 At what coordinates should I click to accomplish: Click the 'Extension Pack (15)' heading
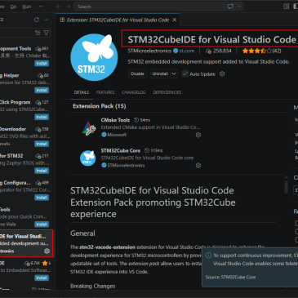click(100, 106)
